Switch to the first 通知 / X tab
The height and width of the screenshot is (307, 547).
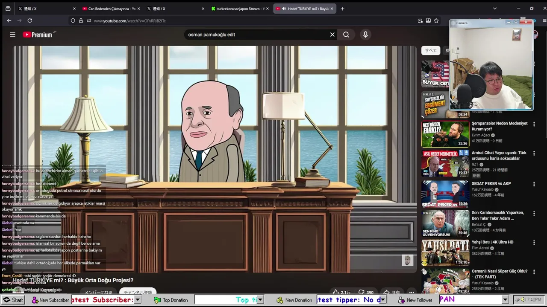[x=46, y=9]
